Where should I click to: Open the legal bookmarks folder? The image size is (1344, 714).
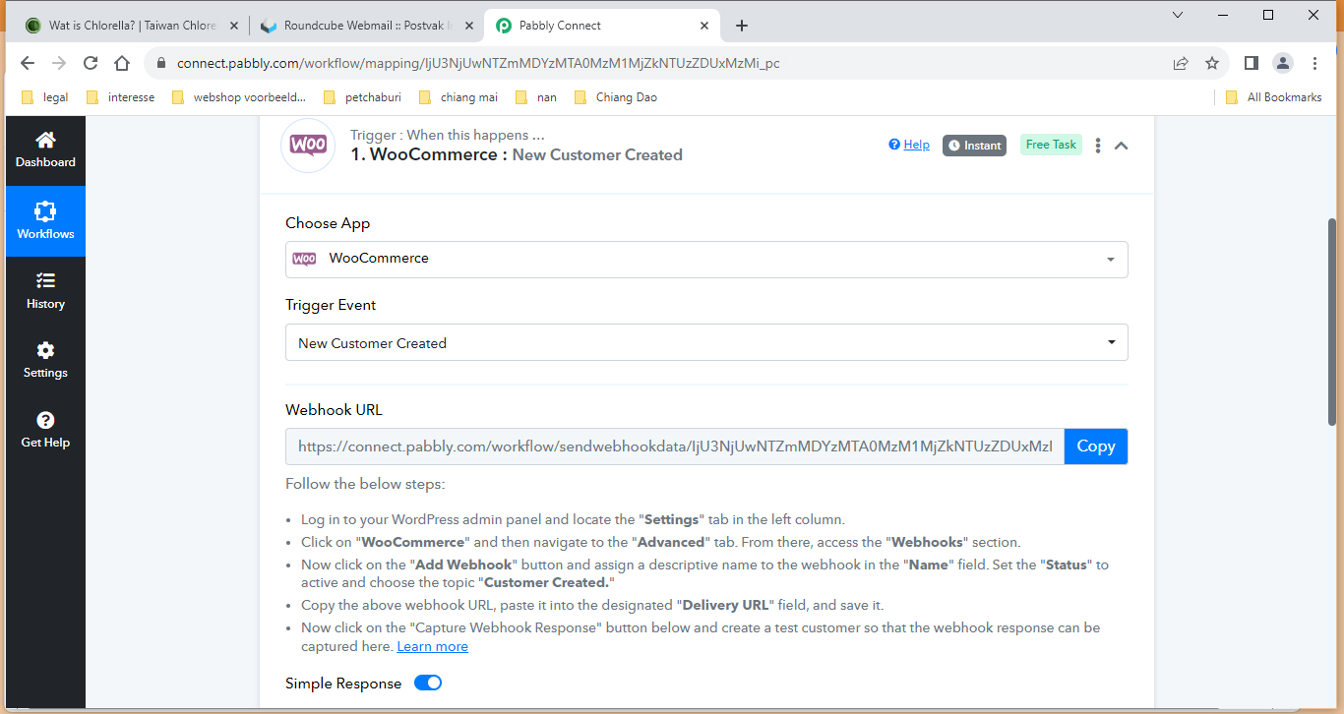point(44,97)
